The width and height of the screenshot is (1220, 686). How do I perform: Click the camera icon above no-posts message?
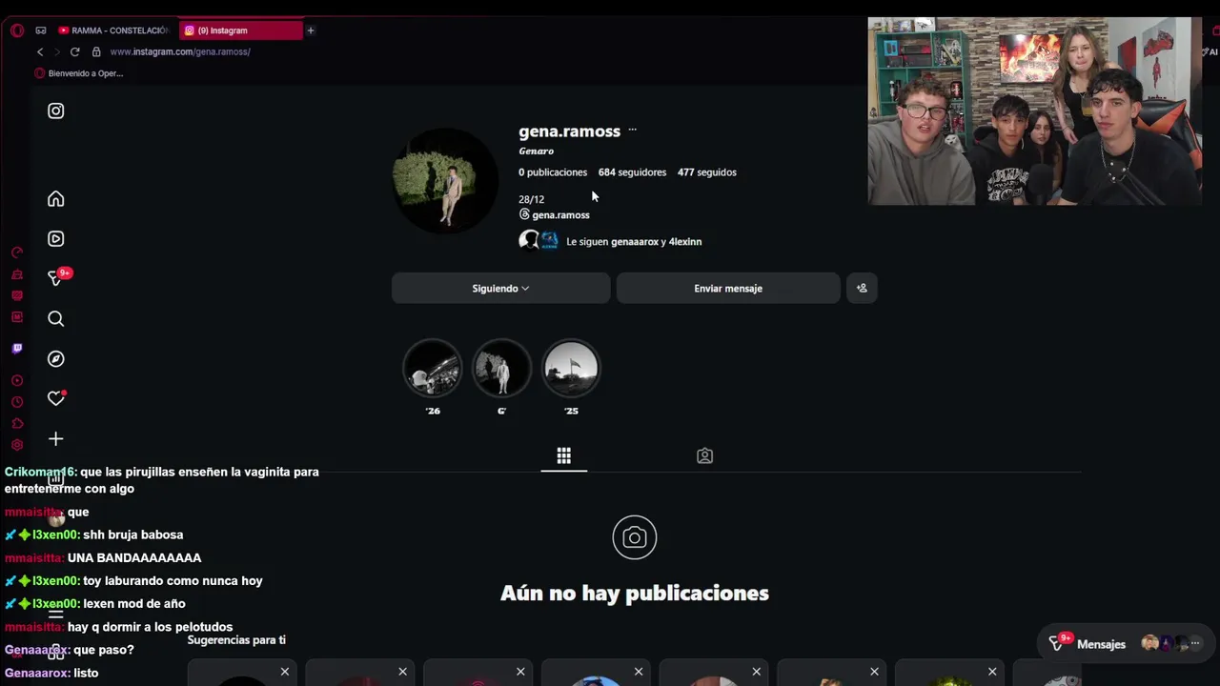pyautogui.click(x=635, y=537)
